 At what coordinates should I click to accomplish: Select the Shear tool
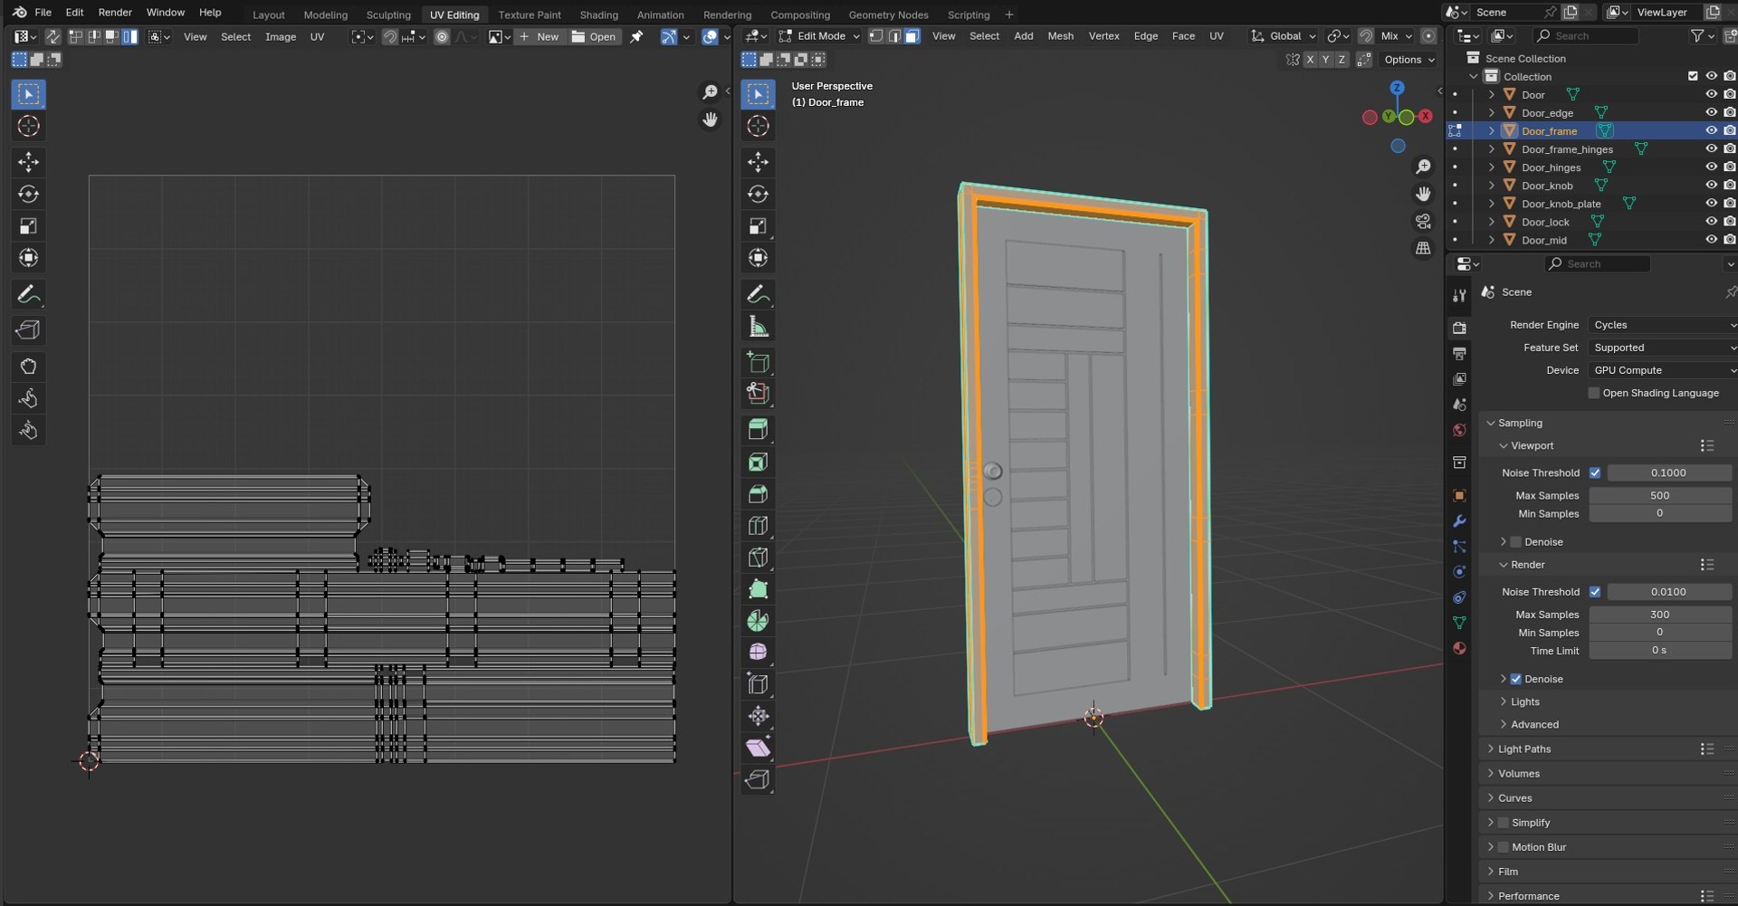pos(758,748)
